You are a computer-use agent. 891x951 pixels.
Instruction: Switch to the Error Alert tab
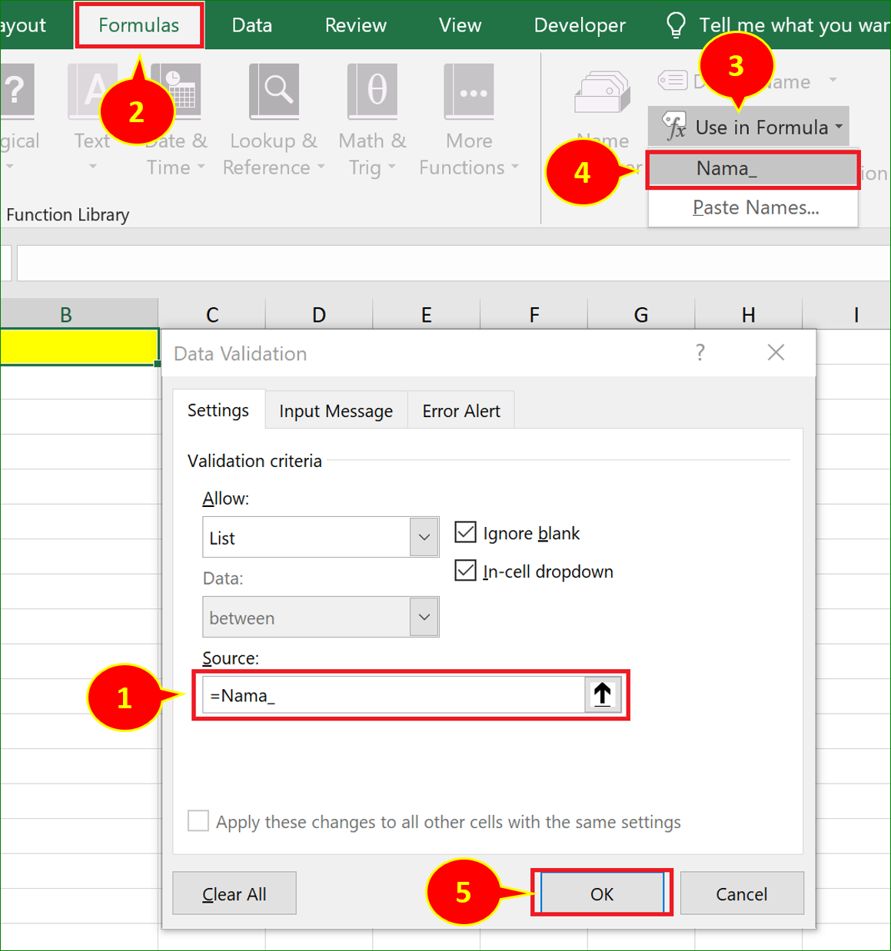(460, 410)
